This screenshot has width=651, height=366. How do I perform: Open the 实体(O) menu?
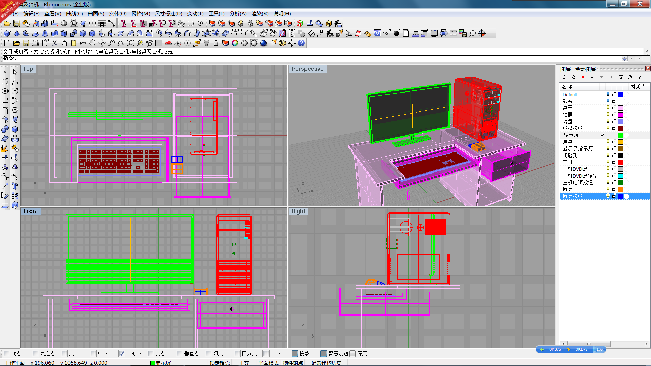tap(118, 14)
